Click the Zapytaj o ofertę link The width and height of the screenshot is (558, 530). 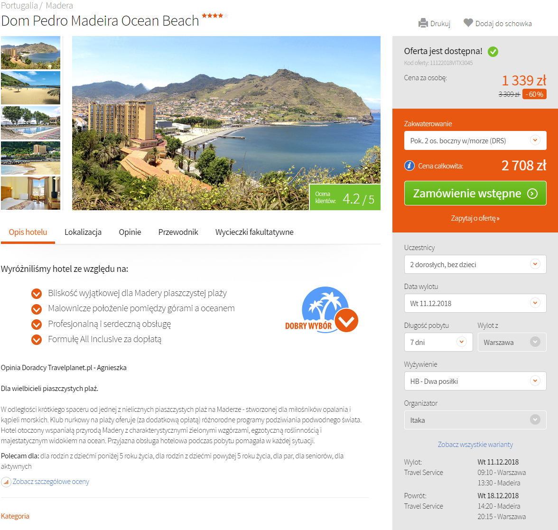click(x=475, y=218)
